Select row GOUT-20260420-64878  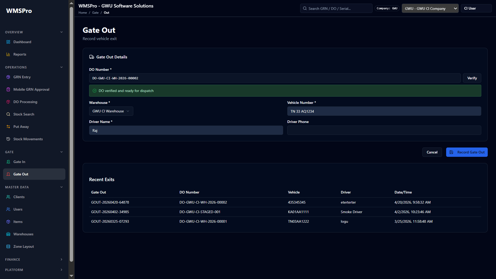click(x=285, y=202)
